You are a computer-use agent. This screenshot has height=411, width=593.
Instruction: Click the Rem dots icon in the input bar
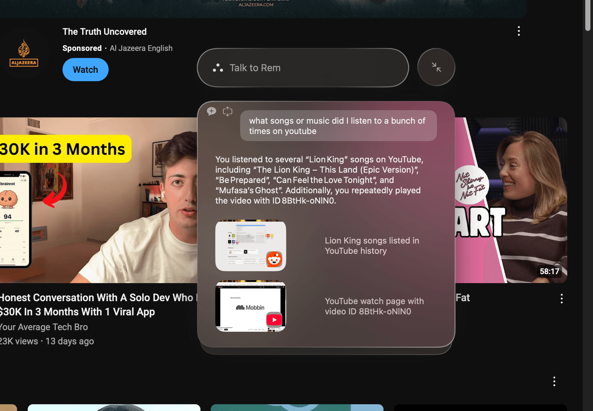point(218,68)
